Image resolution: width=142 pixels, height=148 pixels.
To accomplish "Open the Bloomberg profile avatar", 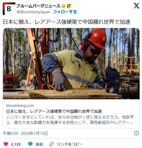I will point(9,9).
